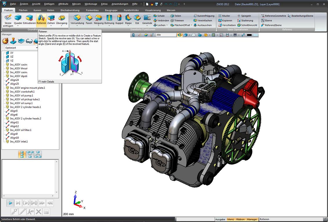This screenshot has width=328, height=222.
Task: Choose the Verrundung fillet tool
Action: [77, 20]
